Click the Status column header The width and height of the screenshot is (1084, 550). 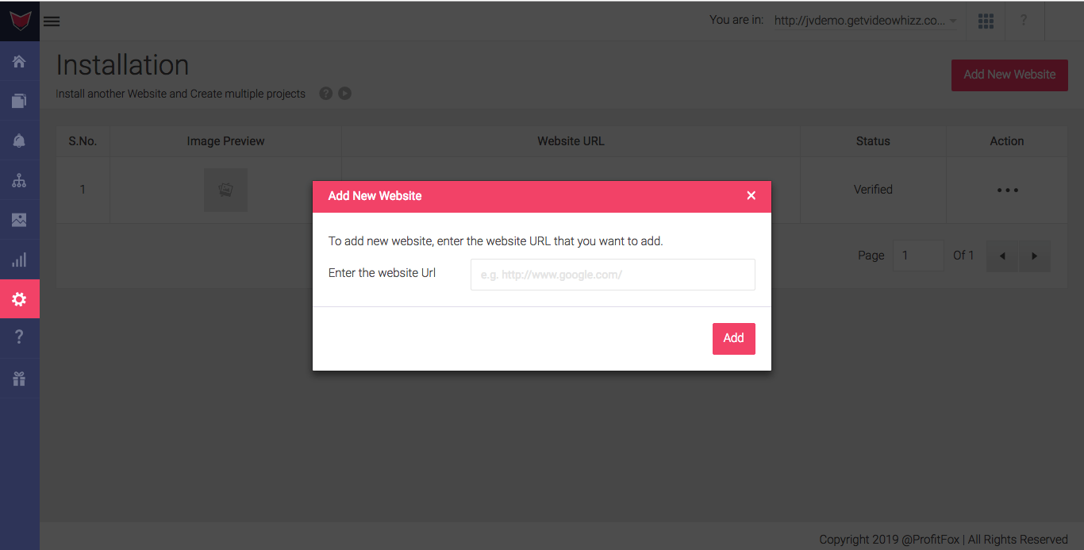point(873,141)
